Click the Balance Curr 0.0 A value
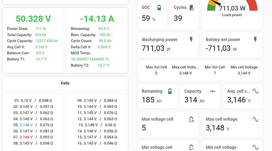This screenshot has width=272, height=151. coord(40,53)
